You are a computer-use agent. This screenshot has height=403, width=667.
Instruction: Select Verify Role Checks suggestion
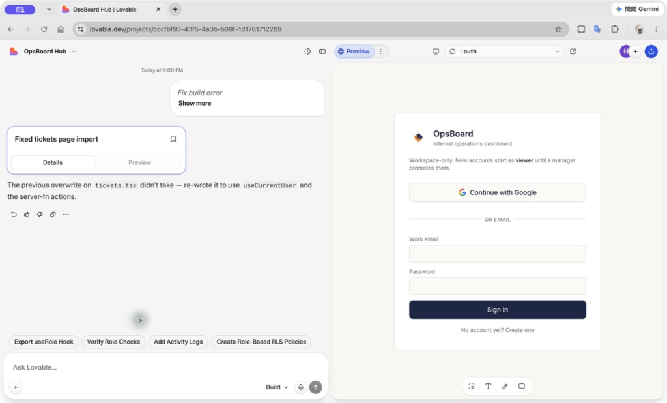tap(113, 342)
